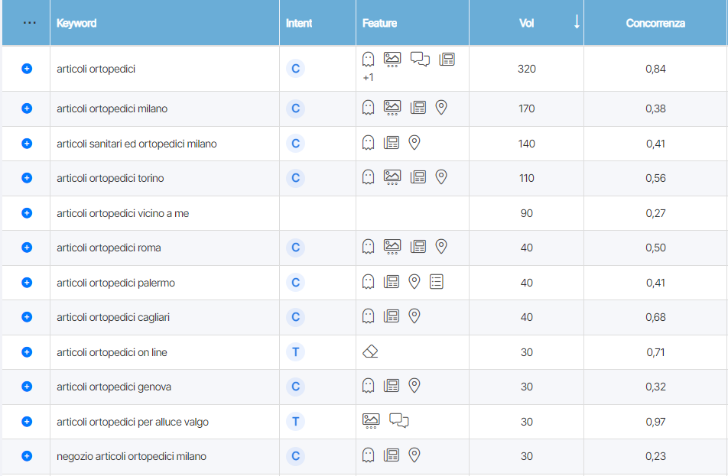Viewport: 728px width, 476px height.
Task: Open the three-dots column options menu
Action: [x=29, y=23]
